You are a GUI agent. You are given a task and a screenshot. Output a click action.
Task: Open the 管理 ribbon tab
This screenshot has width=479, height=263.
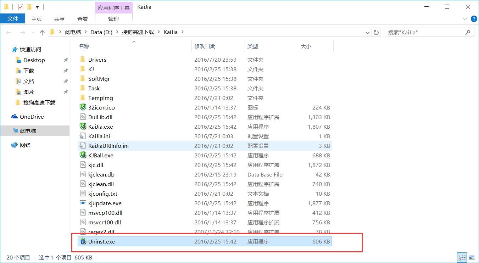pos(113,19)
